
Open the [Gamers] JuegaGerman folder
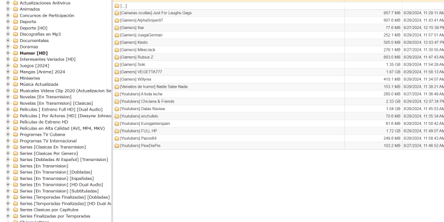141,35
